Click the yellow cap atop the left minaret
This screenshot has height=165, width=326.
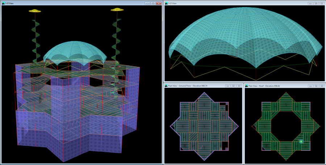click(x=35, y=10)
